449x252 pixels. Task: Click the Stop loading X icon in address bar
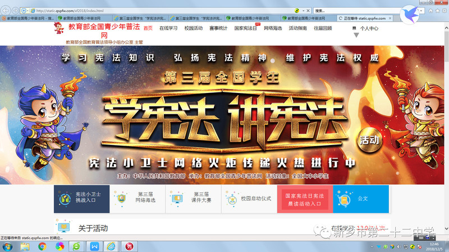click(308, 11)
